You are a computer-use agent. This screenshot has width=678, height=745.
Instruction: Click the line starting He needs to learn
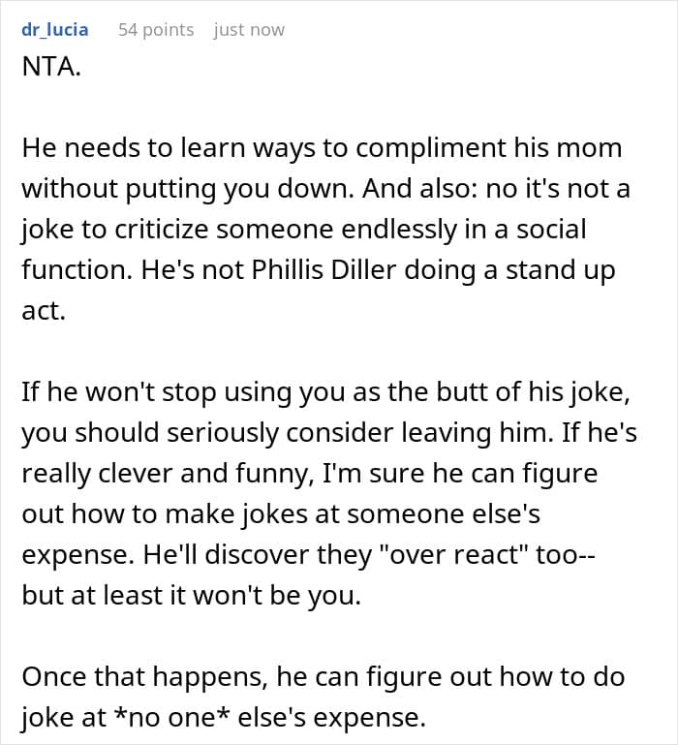[322, 148]
